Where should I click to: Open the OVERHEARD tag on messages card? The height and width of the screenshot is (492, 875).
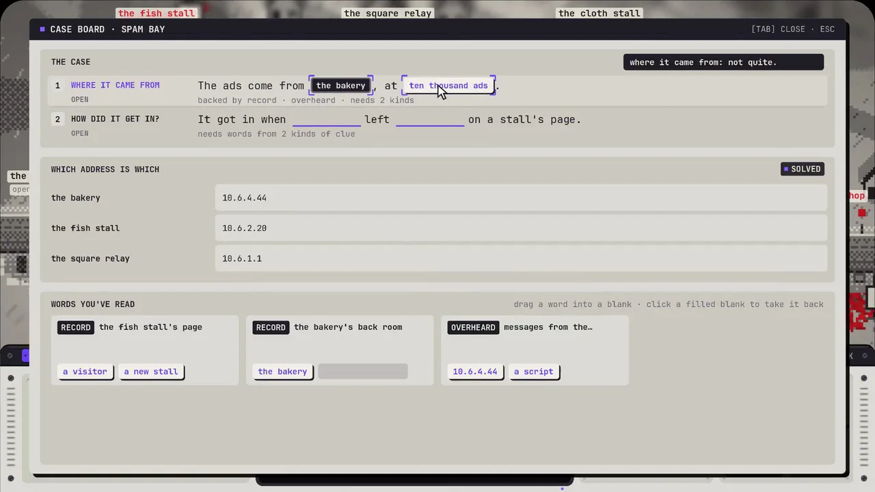[x=473, y=327]
